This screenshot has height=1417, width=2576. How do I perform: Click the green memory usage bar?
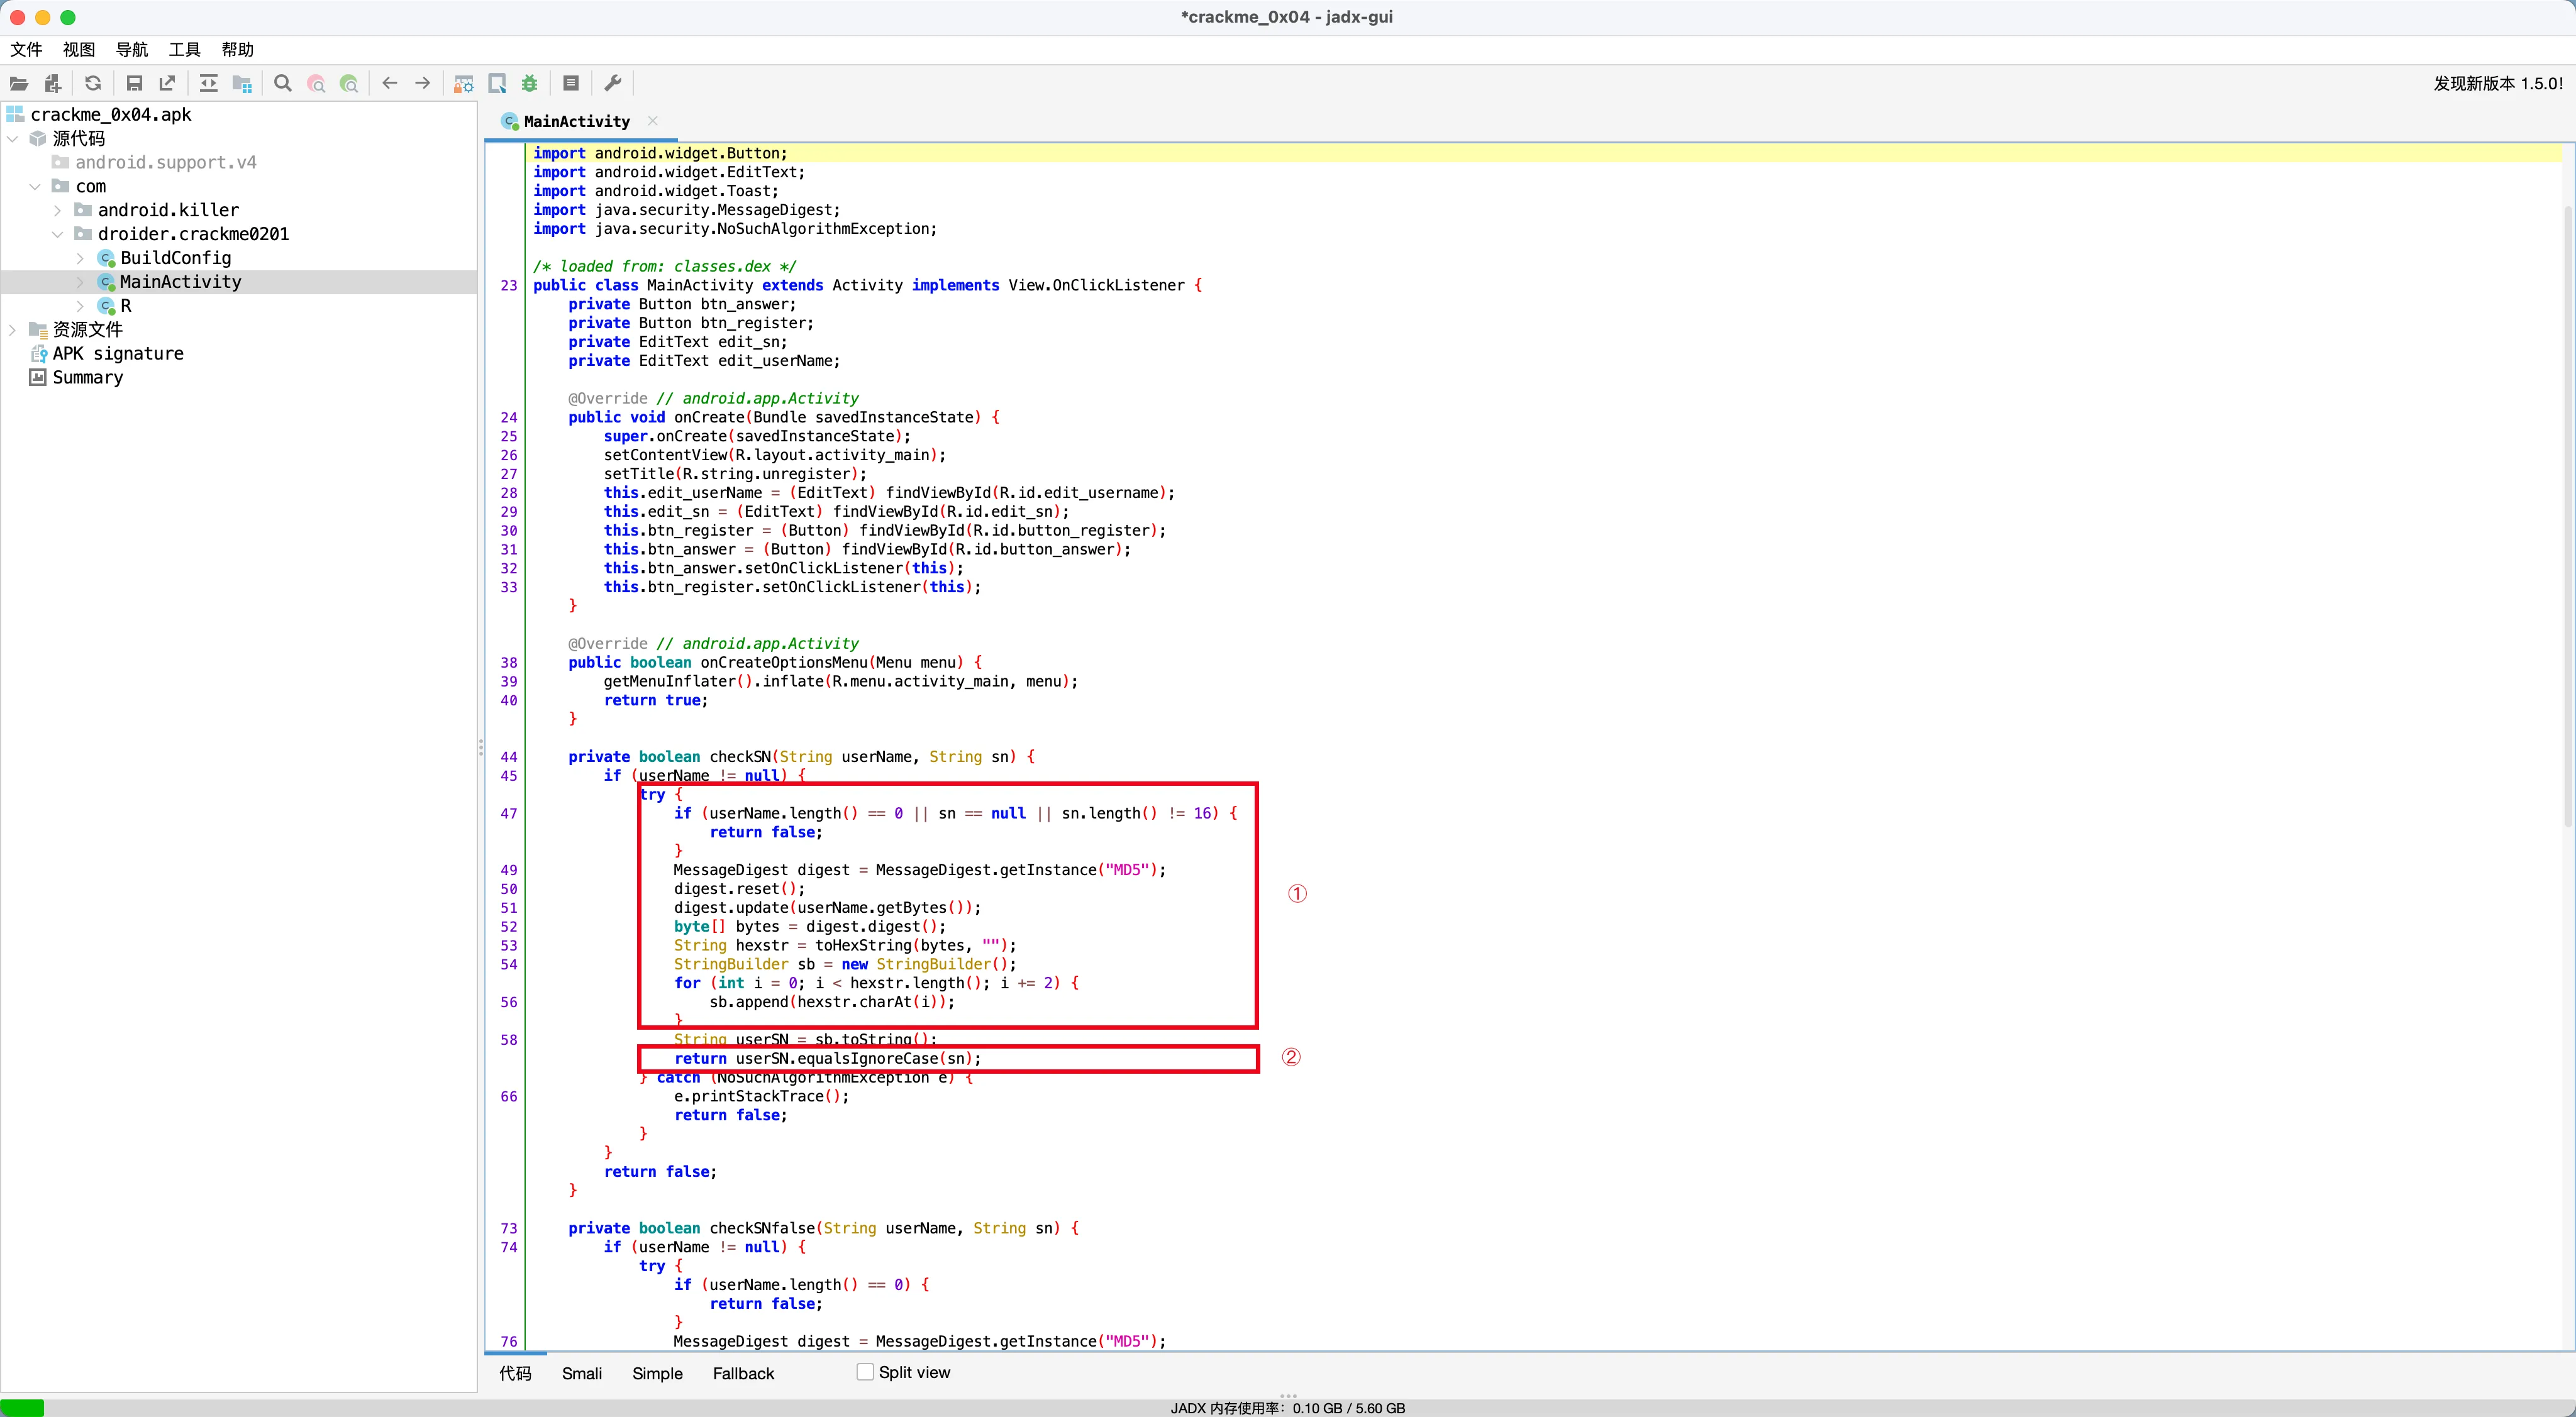(x=22, y=1407)
